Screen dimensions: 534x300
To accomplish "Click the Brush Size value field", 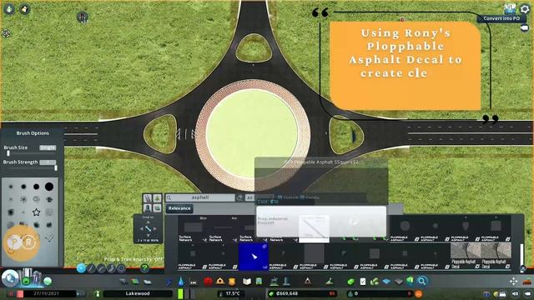I will [x=48, y=147].
